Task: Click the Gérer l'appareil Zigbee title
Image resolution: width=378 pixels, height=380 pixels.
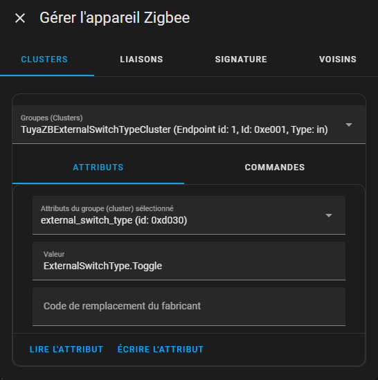Action: pyautogui.click(x=115, y=18)
